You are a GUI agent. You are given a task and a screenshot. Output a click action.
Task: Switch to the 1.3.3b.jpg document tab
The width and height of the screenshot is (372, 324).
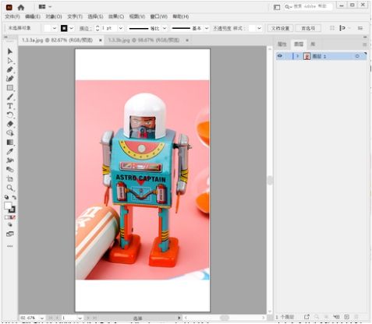click(143, 40)
